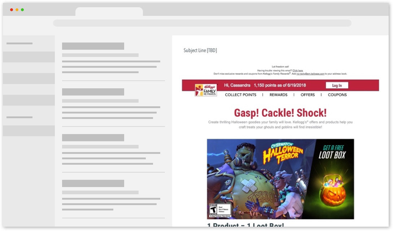Click the 'Gasp! Cackle! Shock!' headline
Viewport: 393px width, 231px height.
coord(280,113)
